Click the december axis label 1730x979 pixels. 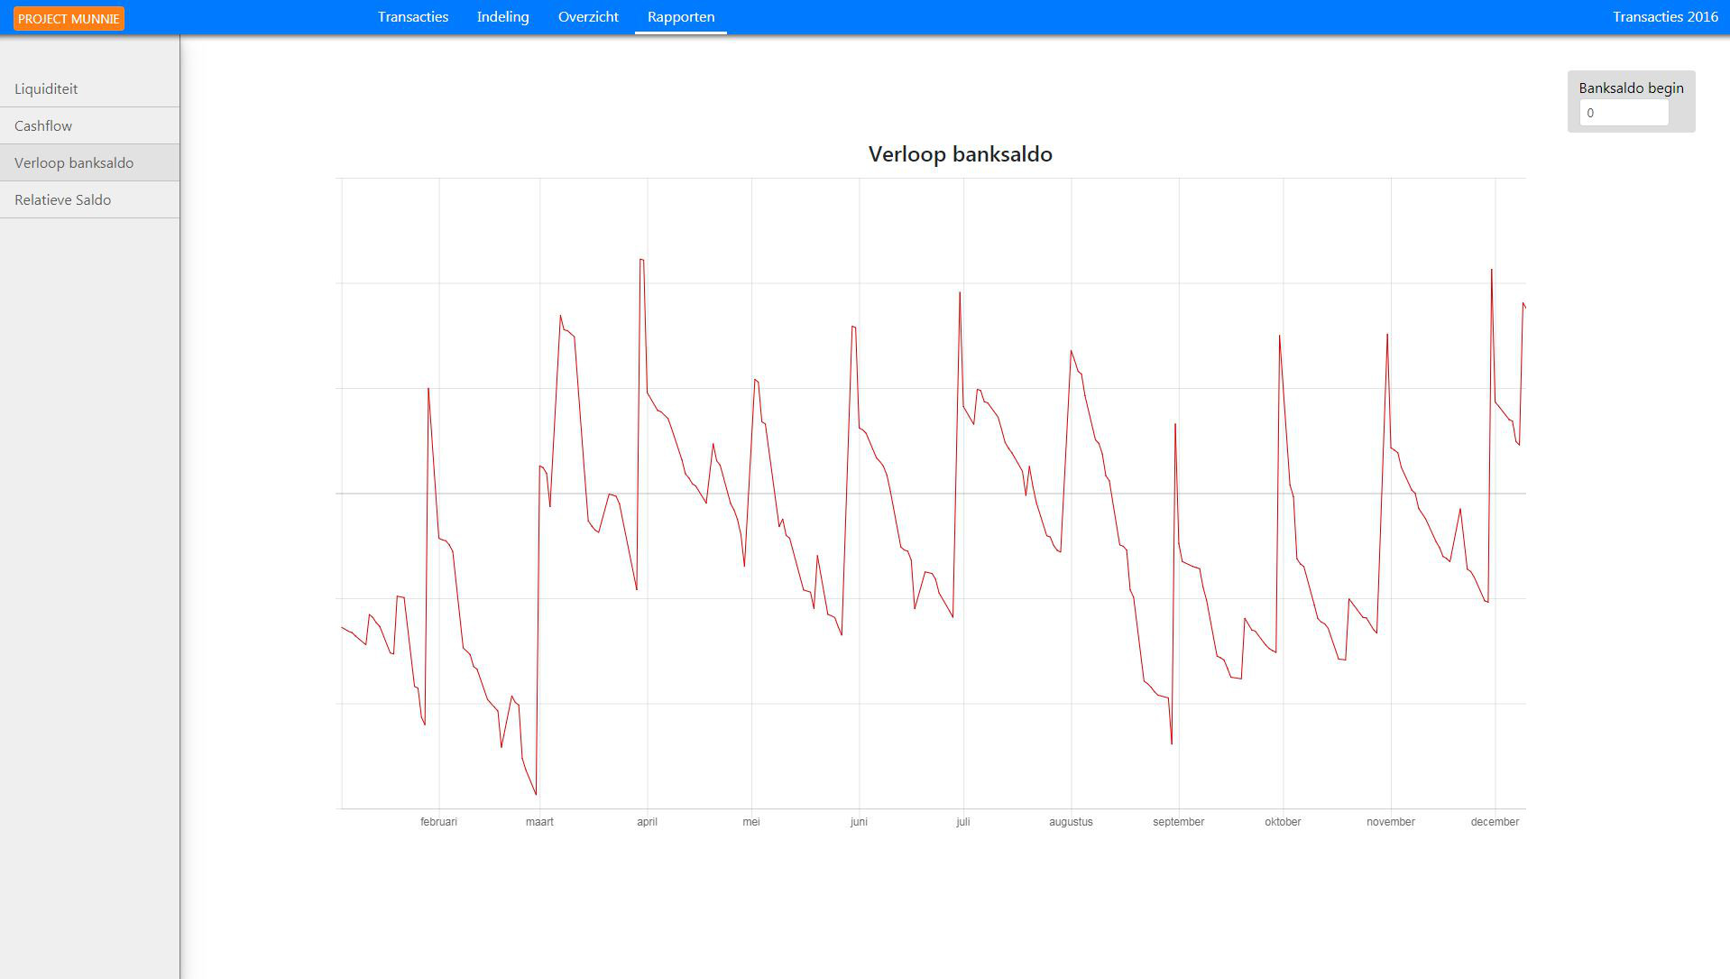click(x=1495, y=822)
